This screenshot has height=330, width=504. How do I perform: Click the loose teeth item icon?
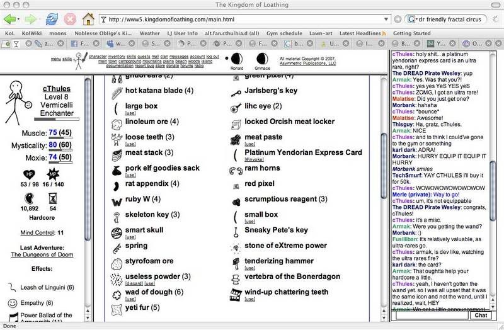117,139
